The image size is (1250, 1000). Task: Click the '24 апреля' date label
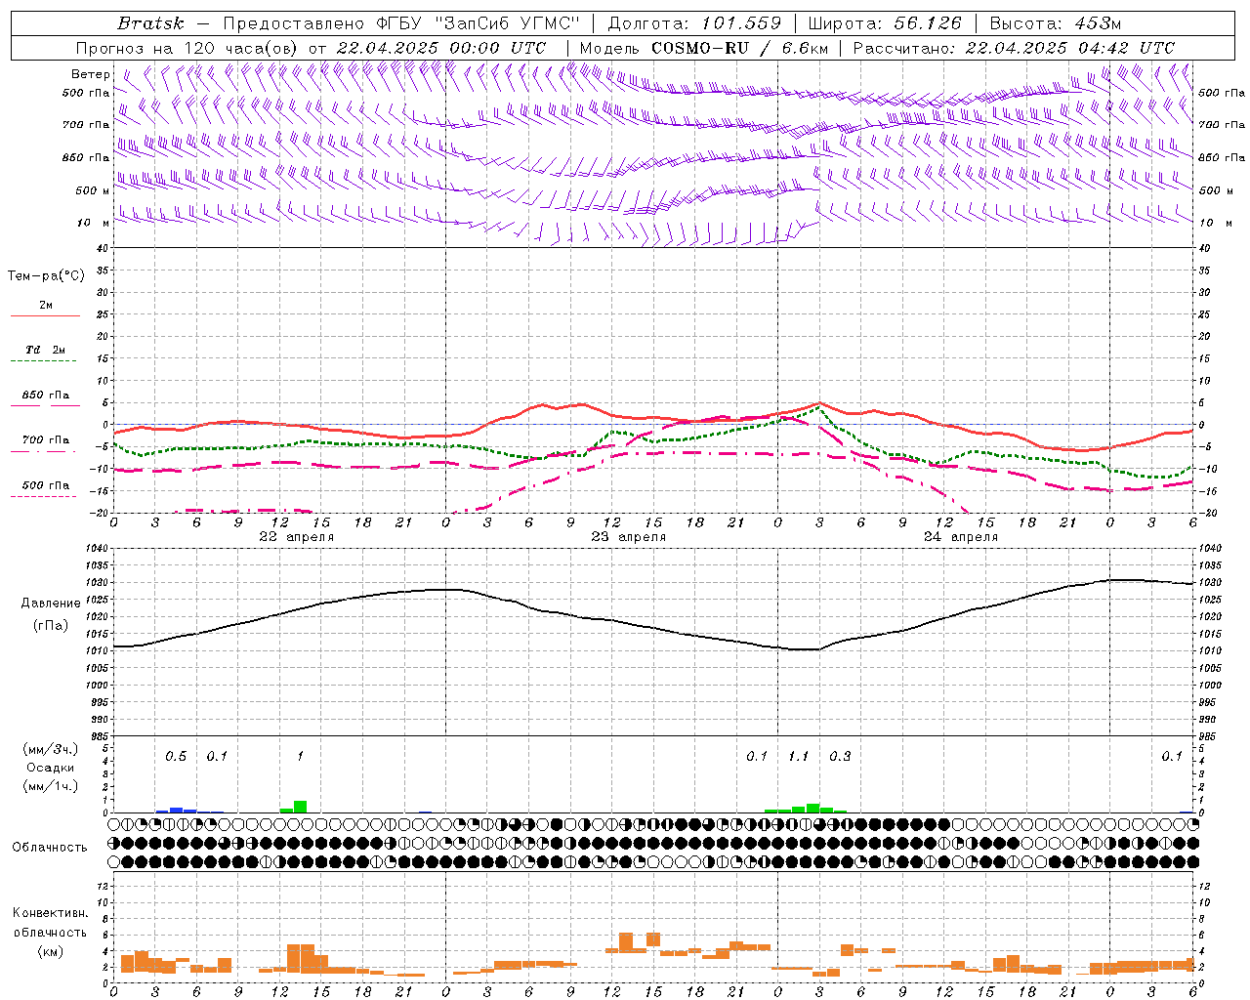[x=960, y=537]
